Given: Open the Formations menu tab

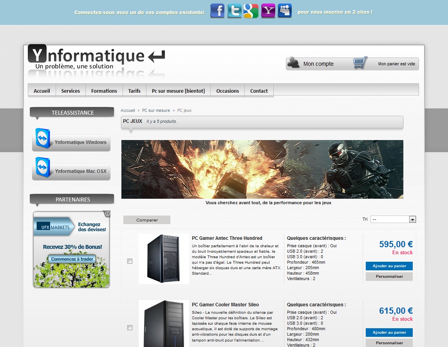Looking at the screenshot, I should tap(104, 91).
